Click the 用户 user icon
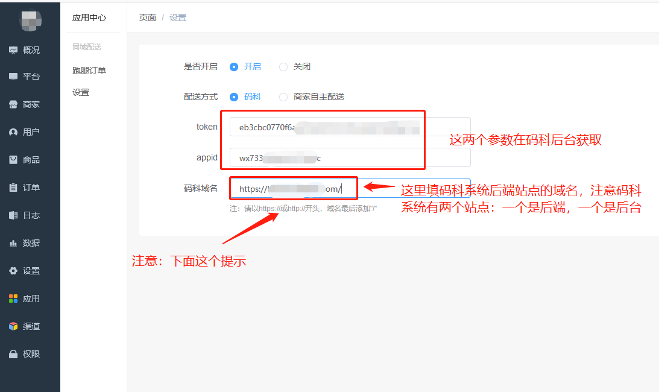The height and width of the screenshot is (392, 659). 13,132
